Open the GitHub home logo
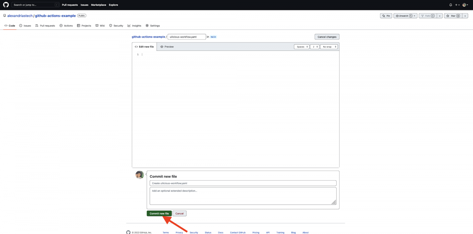The image size is (473, 234). 6,5
